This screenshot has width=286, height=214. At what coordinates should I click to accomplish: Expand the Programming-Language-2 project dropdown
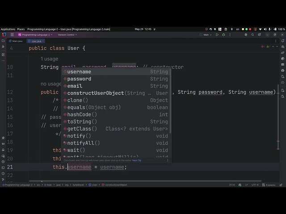tap(35, 35)
